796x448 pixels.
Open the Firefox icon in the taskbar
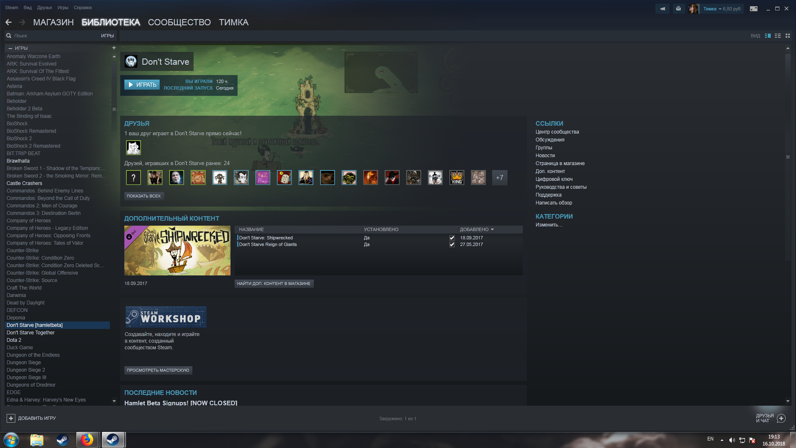point(87,440)
